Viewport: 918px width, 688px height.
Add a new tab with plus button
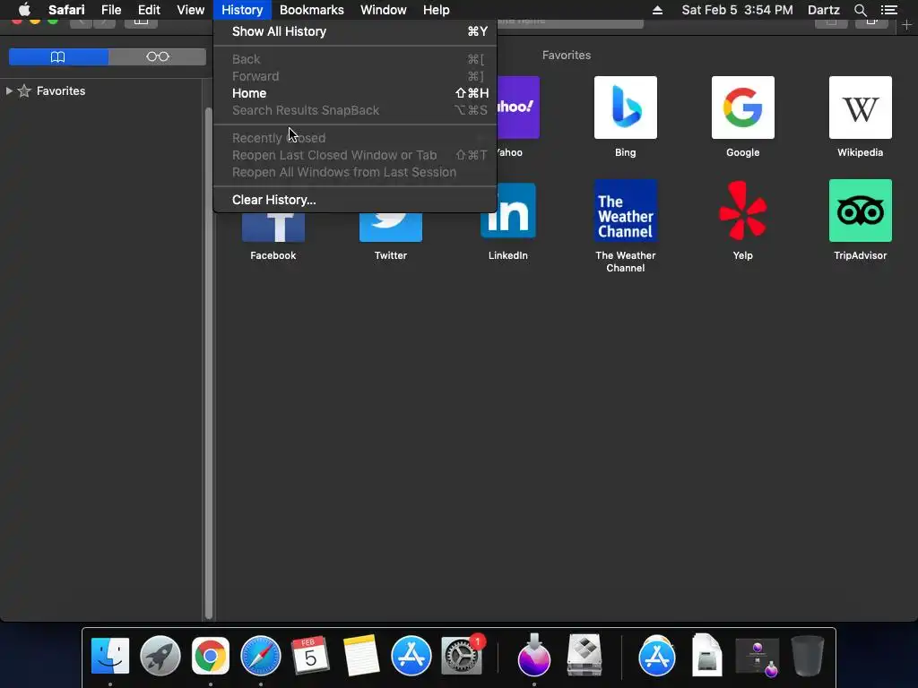pos(907,24)
